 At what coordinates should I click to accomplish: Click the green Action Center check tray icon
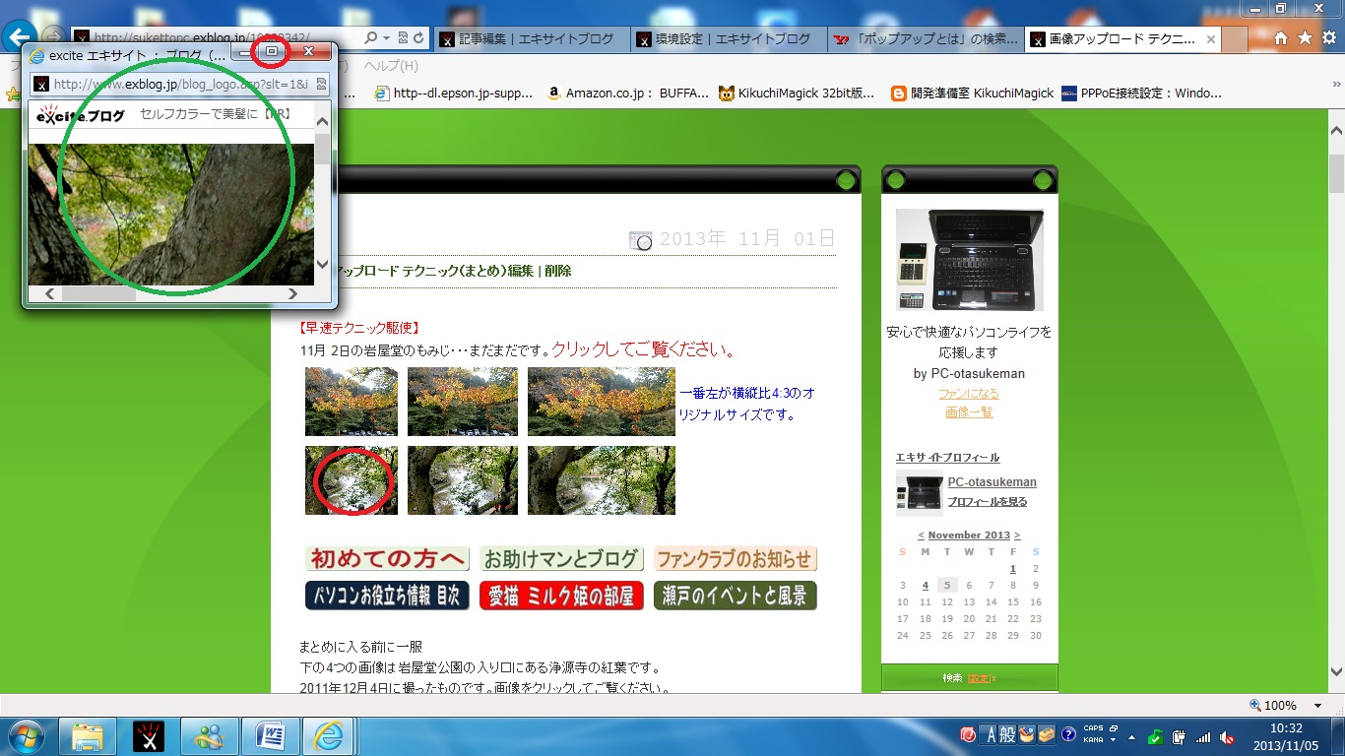[x=1155, y=736]
